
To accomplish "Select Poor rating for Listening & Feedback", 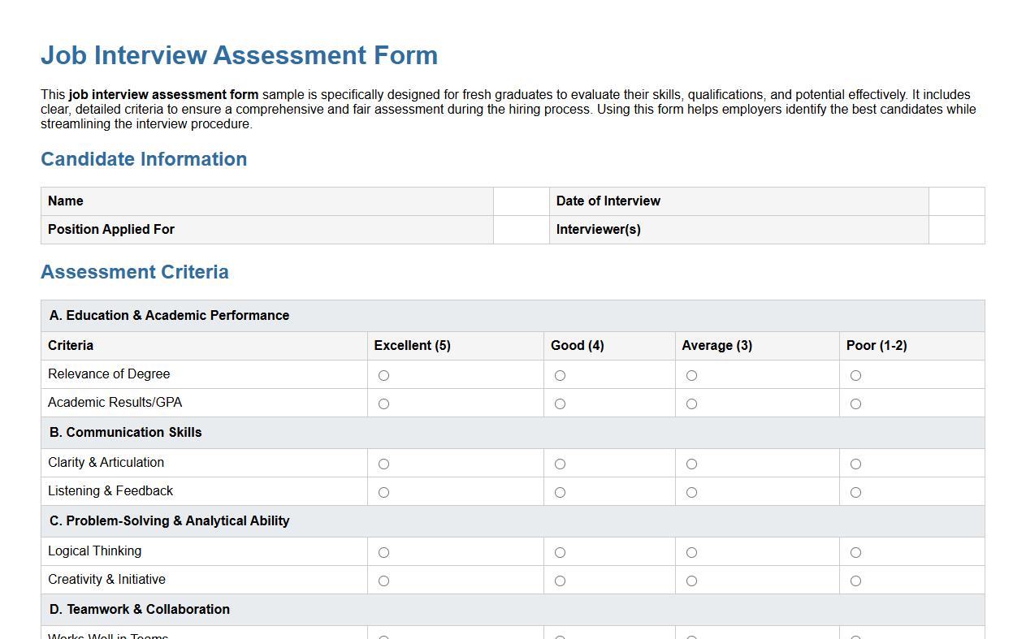I will pos(855,491).
